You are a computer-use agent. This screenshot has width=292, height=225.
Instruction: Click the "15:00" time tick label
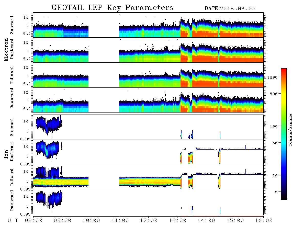(x=235, y=221)
